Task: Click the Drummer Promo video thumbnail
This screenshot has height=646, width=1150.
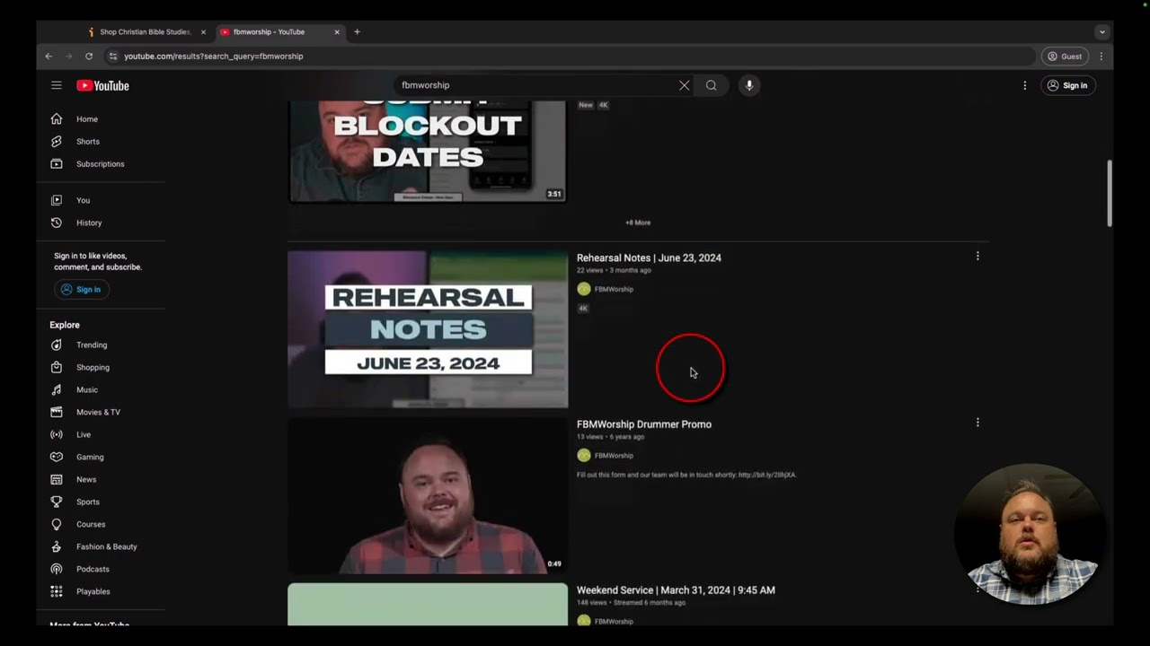Action: tap(428, 495)
